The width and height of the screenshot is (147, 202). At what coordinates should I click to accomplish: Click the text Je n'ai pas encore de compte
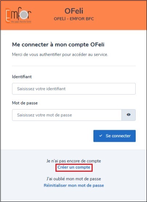[74, 161]
